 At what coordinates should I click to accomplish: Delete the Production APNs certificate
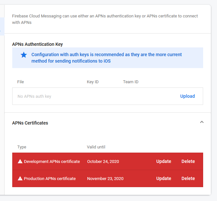[188, 178]
